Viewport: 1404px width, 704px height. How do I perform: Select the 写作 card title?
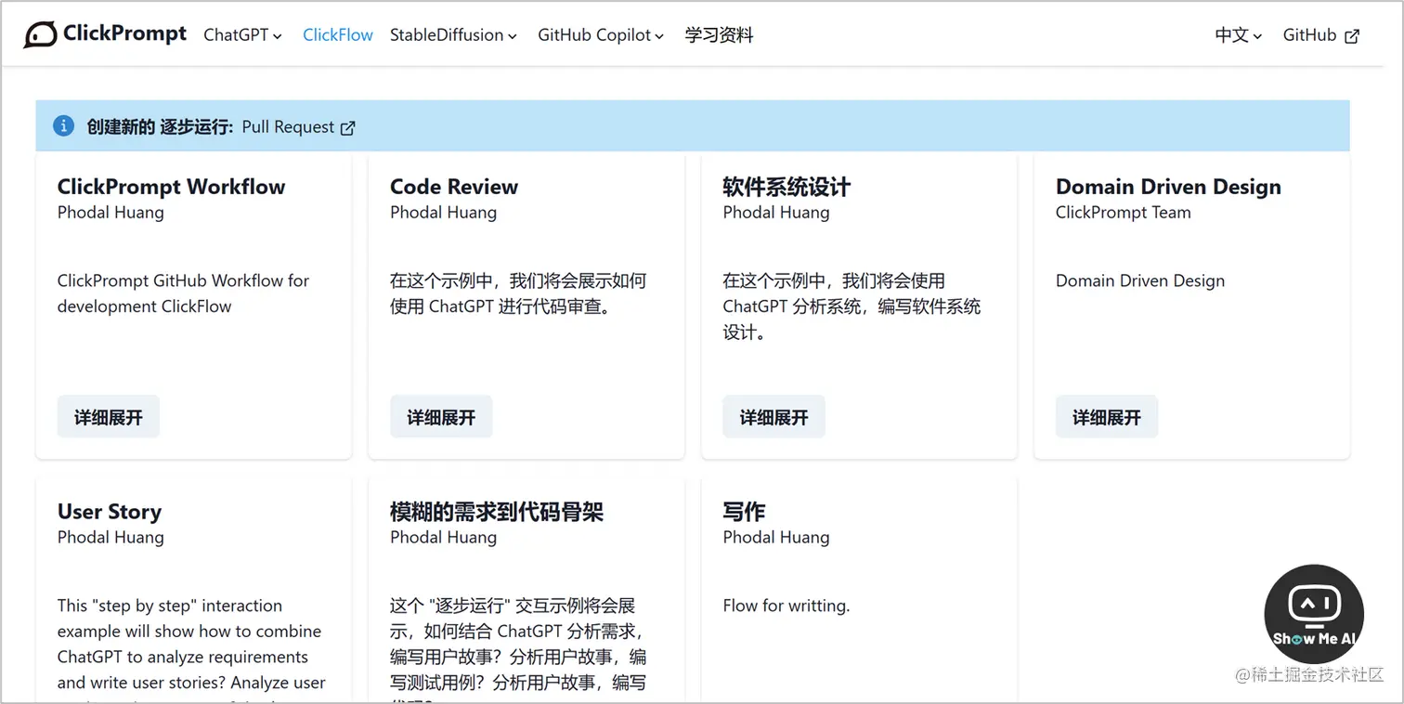744,512
